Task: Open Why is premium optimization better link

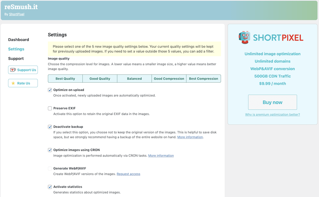Action: [272, 114]
